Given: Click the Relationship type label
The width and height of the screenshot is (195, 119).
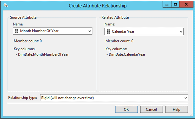Looking at the screenshot, I should coord(23,98).
